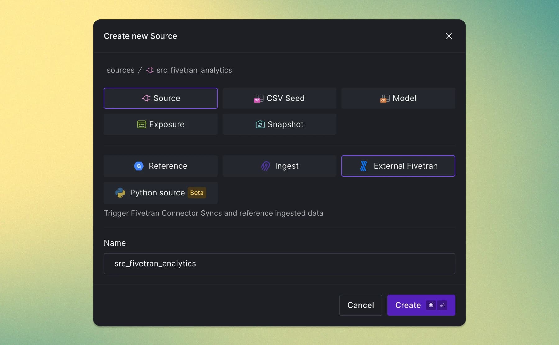
Task: Pick the Model resource type
Action: tap(398, 98)
